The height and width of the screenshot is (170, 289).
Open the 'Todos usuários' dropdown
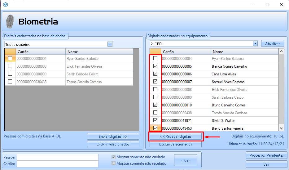110,44
